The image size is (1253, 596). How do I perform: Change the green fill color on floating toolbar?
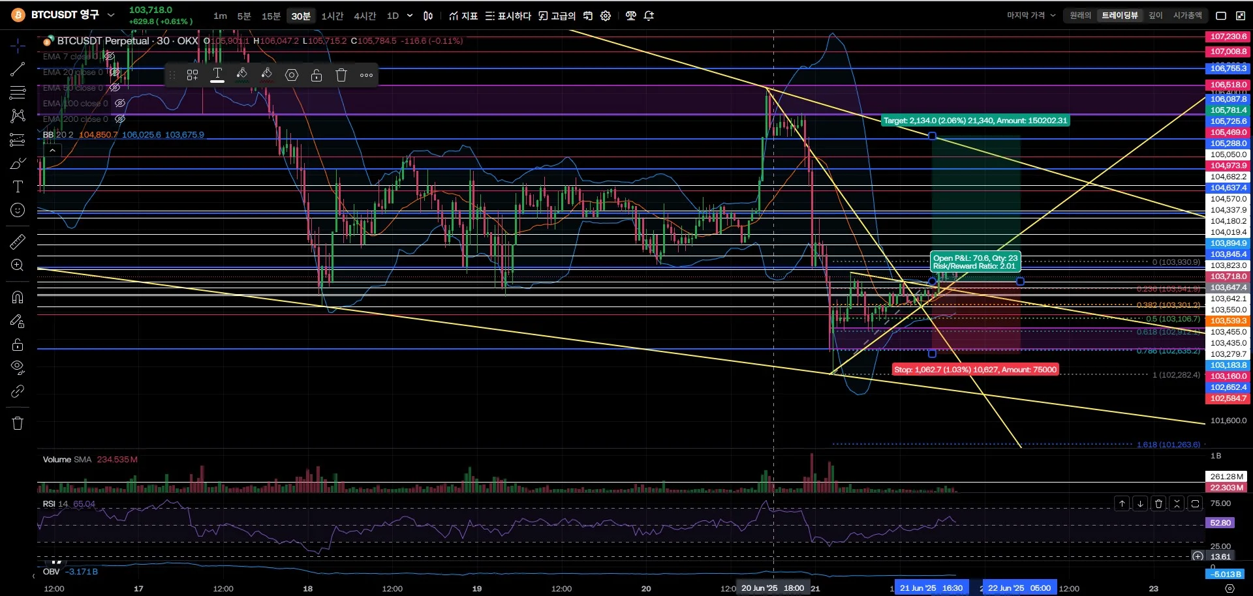pyautogui.click(x=242, y=75)
